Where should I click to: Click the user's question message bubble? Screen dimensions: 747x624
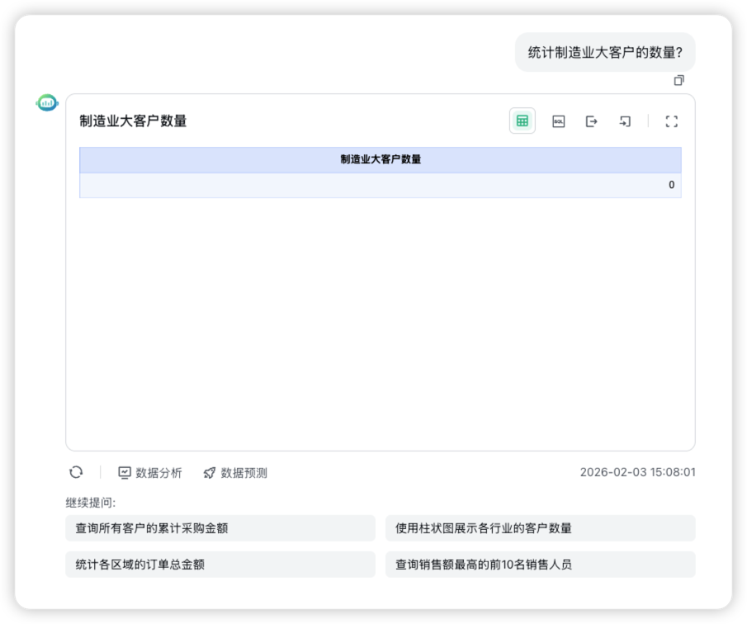(x=605, y=52)
